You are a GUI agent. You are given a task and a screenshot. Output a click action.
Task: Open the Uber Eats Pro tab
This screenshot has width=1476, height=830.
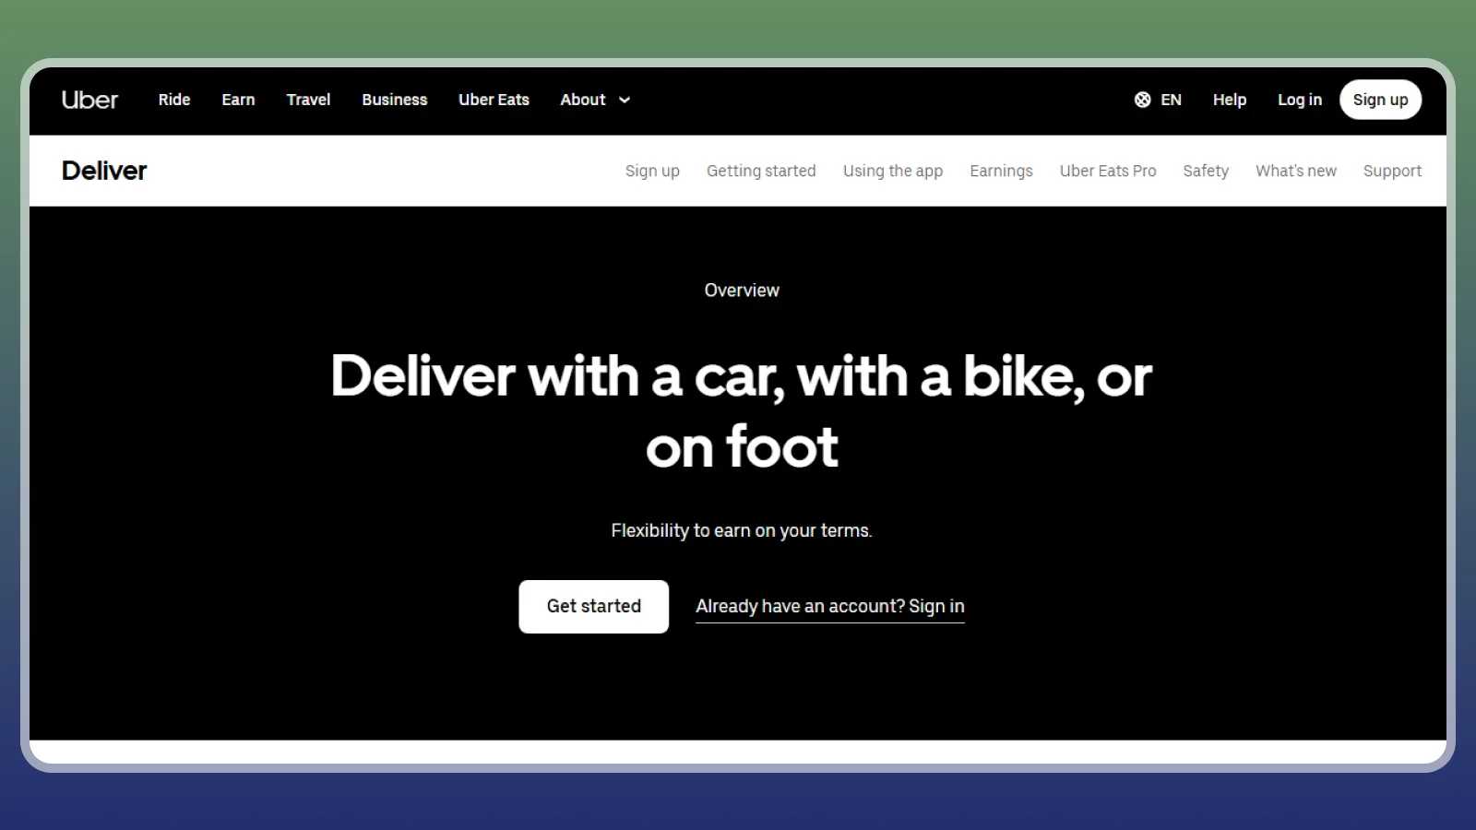tap(1108, 171)
